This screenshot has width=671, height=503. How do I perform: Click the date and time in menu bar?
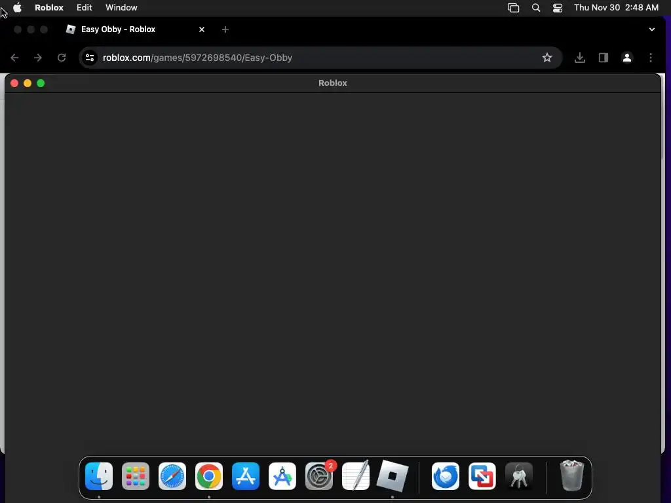click(616, 8)
